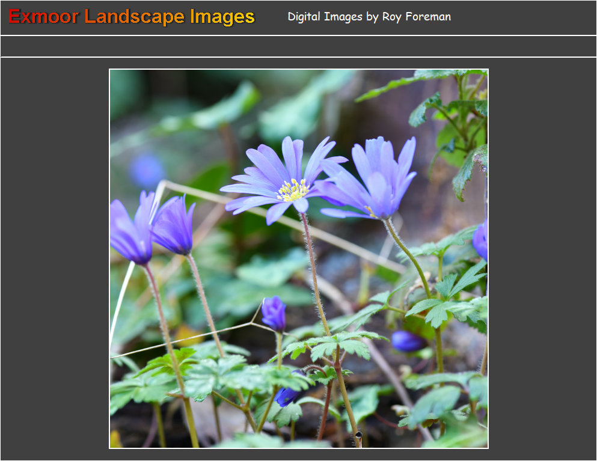Image resolution: width=597 pixels, height=461 pixels.
Task: Click the partially visible flower at right edge
Action: pos(481,240)
